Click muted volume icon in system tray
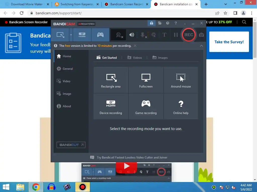 [x=233, y=187]
